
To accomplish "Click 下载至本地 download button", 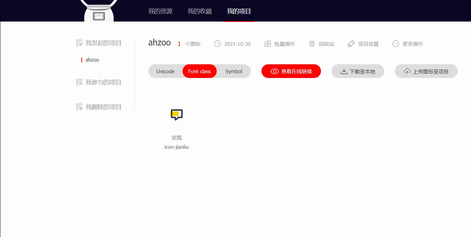I will 358,71.
